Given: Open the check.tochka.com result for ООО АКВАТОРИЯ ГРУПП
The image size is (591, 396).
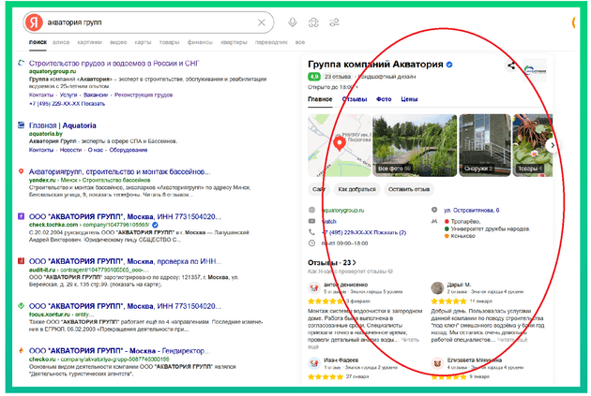Looking at the screenshot, I should point(125,216).
